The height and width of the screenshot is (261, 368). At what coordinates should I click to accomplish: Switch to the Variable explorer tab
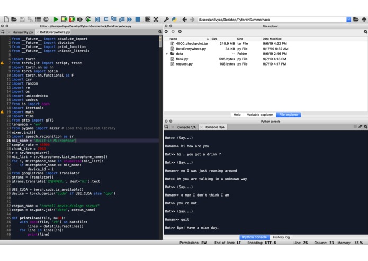click(260, 115)
